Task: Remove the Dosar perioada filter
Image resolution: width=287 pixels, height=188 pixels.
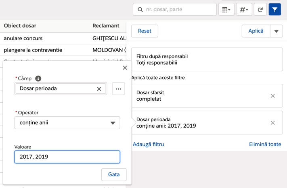Action: point(272,123)
